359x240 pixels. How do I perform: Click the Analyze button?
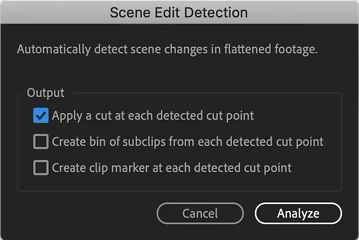[298, 213]
